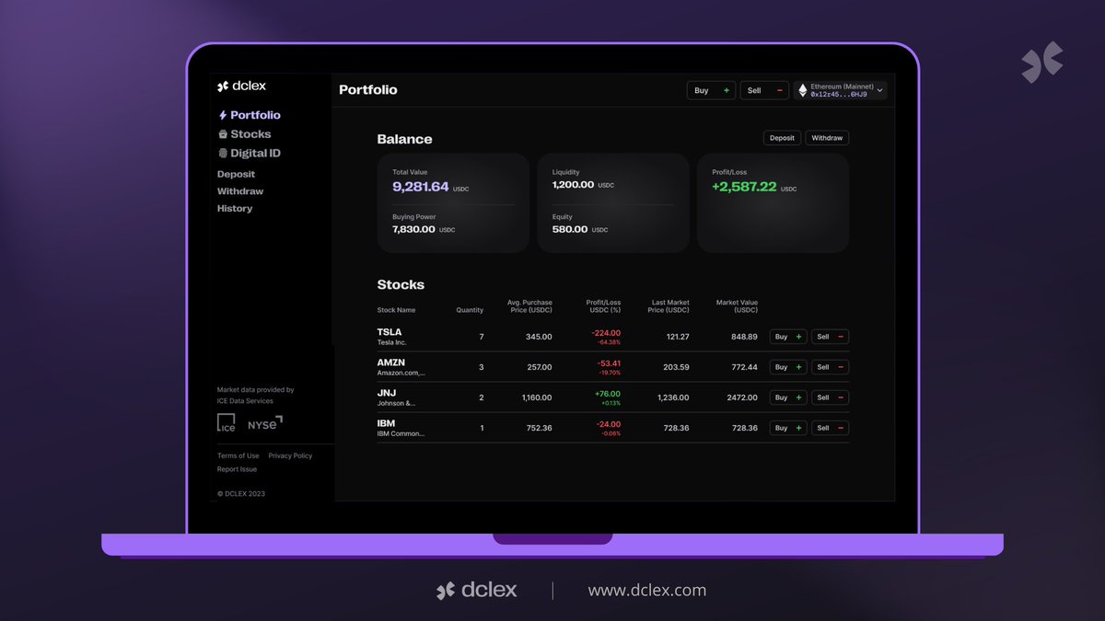Click the Ethereum diamond network icon
This screenshot has width=1105, height=621.
point(802,90)
